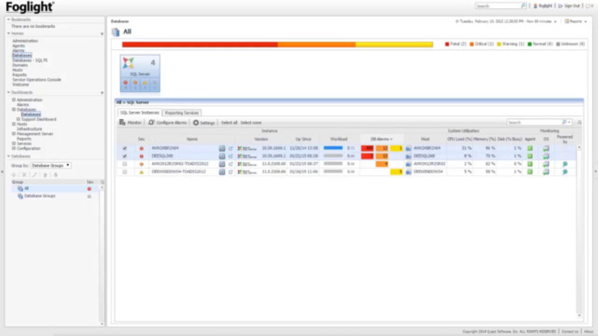Collapse the Bookmarks panel section
This screenshot has height=336, width=598.
[8, 20]
